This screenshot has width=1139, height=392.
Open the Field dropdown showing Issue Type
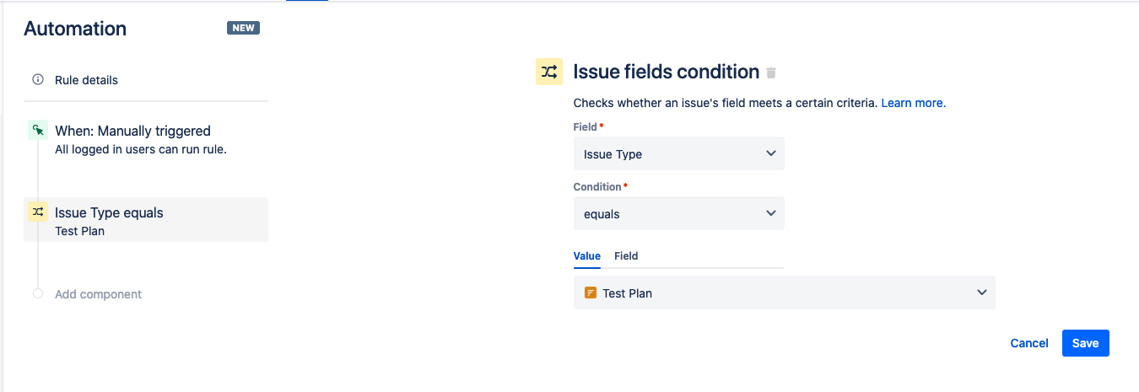click(679, 153)
